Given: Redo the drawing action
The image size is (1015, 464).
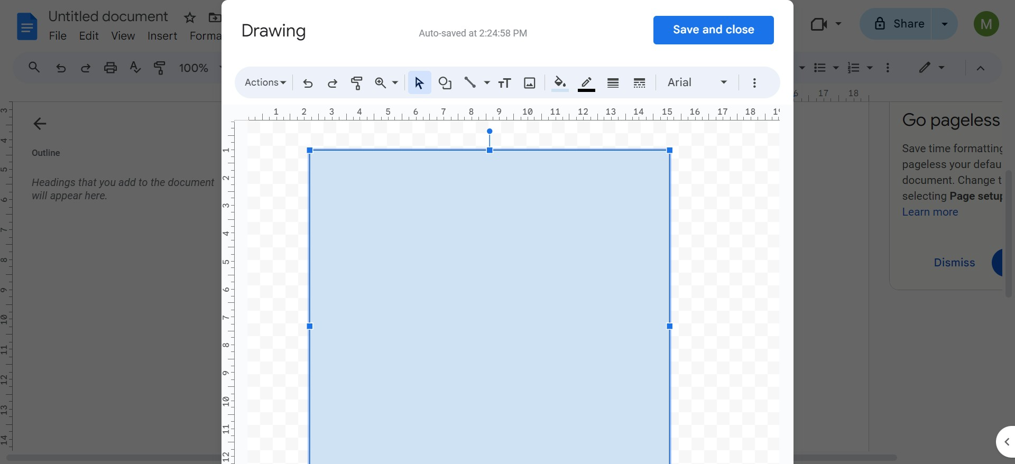Looking at the screenshot, I should coord(332,83).
